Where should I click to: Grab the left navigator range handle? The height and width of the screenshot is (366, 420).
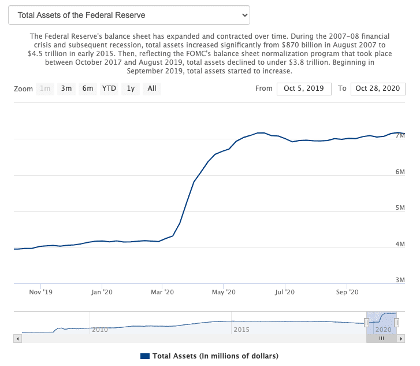click(x=366, y=323)
